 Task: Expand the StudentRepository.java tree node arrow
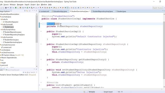[x=2, y=32]
